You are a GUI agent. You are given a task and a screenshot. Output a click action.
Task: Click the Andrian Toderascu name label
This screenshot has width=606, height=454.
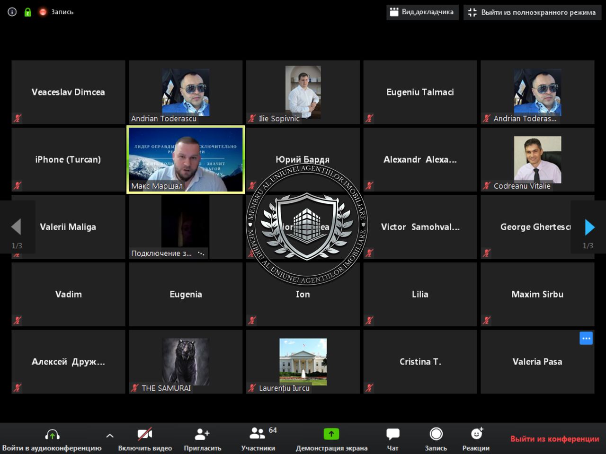coord(164,119)
